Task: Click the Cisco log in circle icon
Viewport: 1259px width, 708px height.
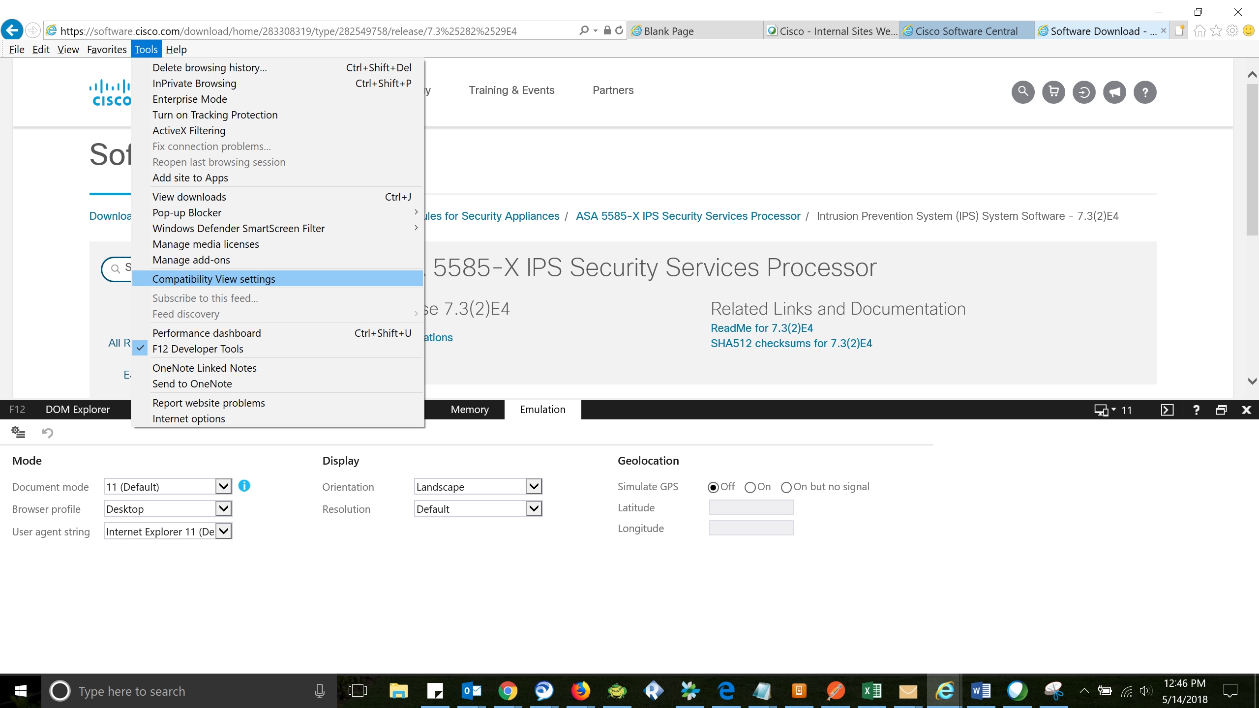Action: point(1084,92)
